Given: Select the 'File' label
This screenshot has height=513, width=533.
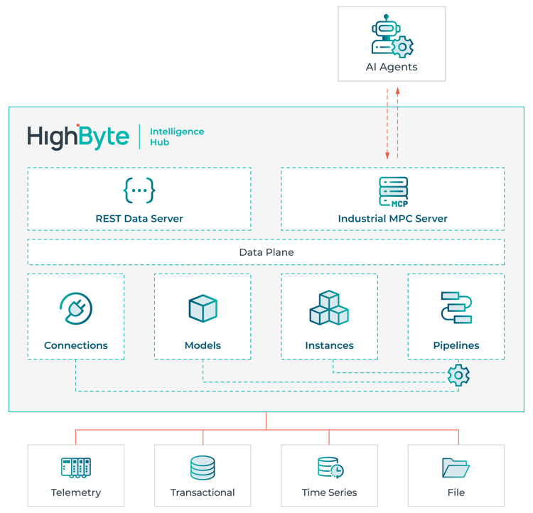Looking at the screenshot, I should pos(456,492).
